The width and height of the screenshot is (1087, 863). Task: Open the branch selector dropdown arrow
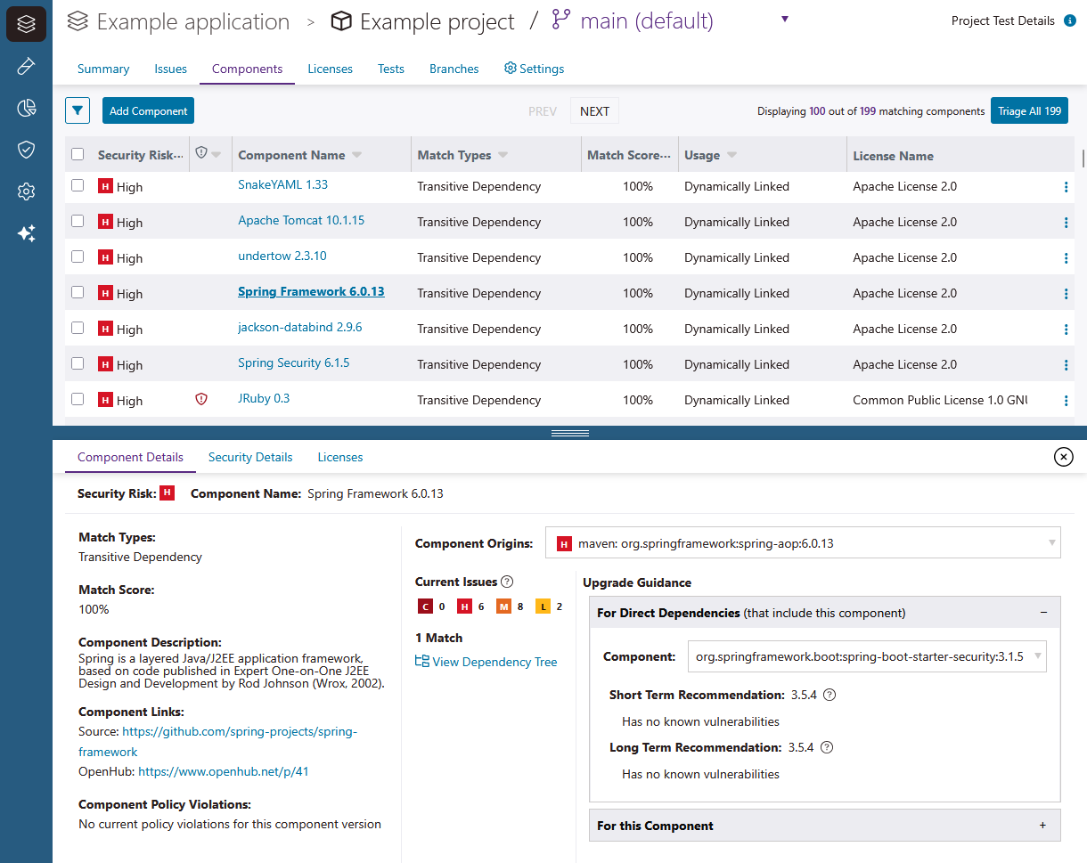(x=784, y=20)
